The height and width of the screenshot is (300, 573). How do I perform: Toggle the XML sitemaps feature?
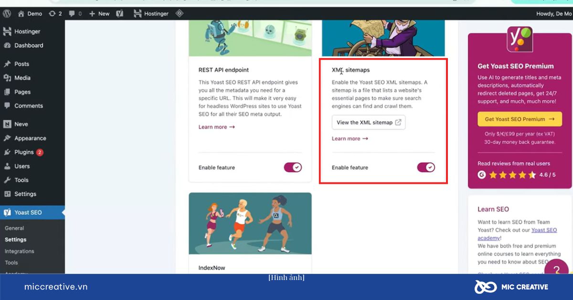(426, 167)
